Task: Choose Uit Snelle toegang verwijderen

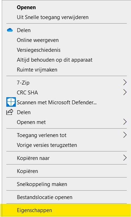Action: (53, 17)
